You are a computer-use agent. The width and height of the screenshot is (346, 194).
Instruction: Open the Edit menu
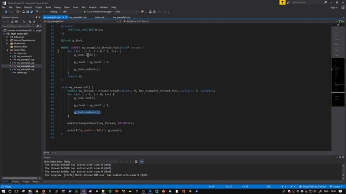(11, 7)
